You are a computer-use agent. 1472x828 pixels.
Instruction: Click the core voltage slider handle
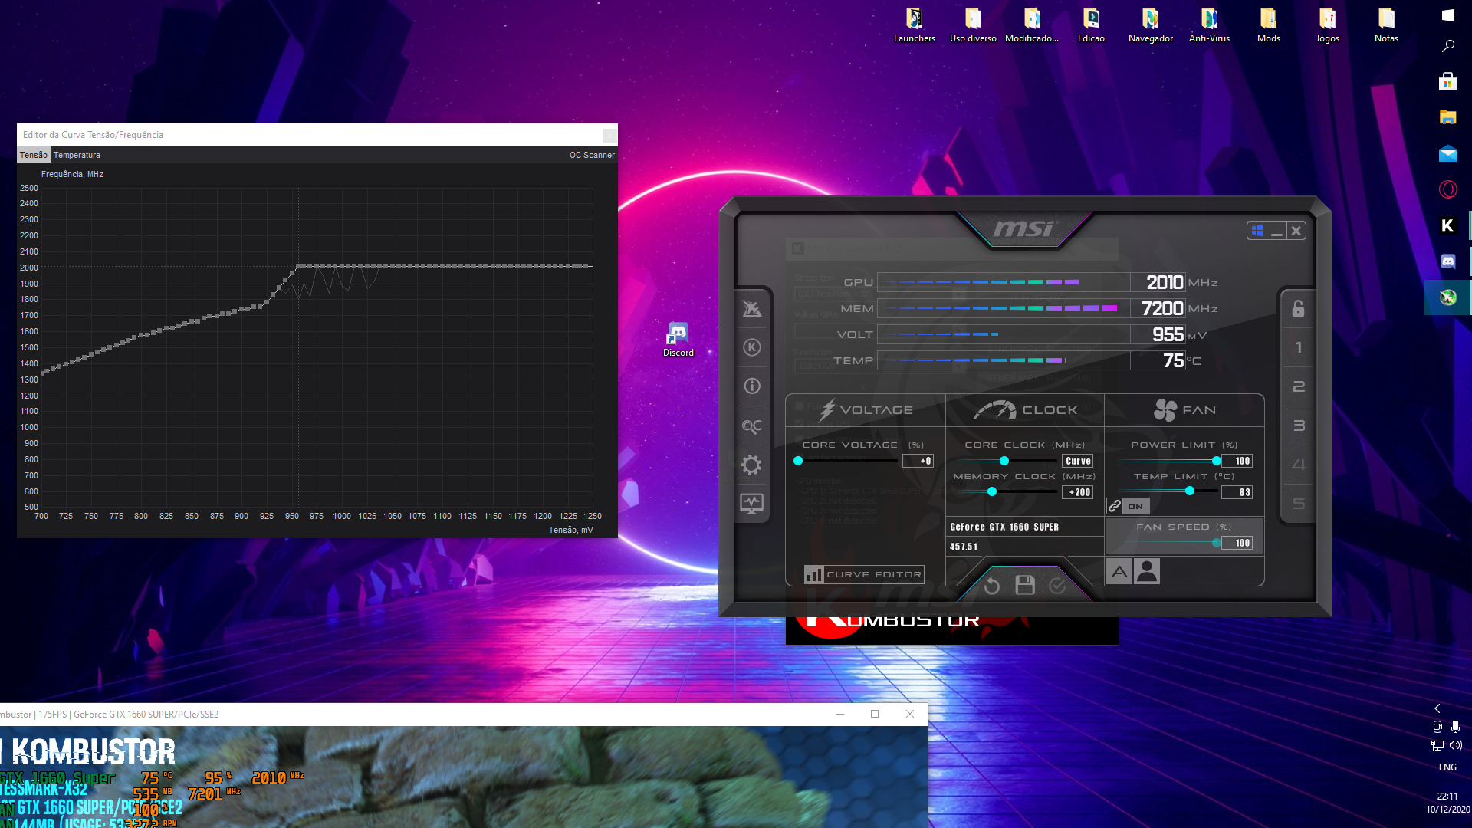(798, 461)
